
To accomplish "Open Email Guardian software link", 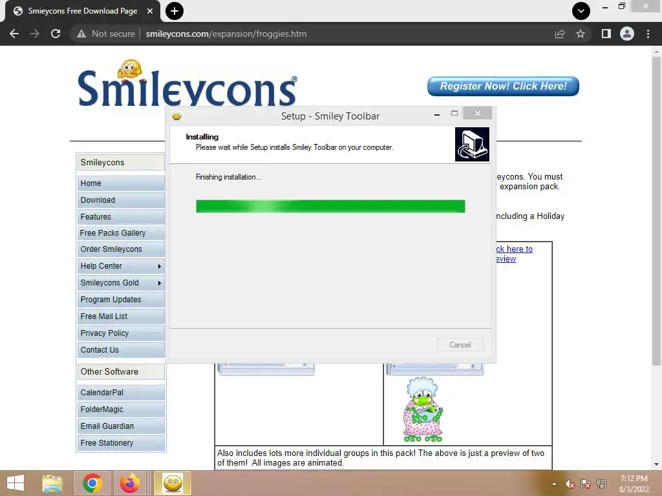I will point(121,426).
